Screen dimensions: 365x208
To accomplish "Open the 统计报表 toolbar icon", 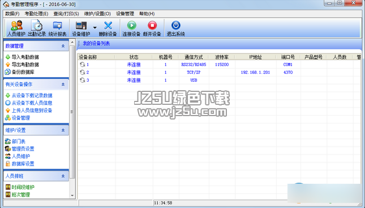I will click(57, 25).
